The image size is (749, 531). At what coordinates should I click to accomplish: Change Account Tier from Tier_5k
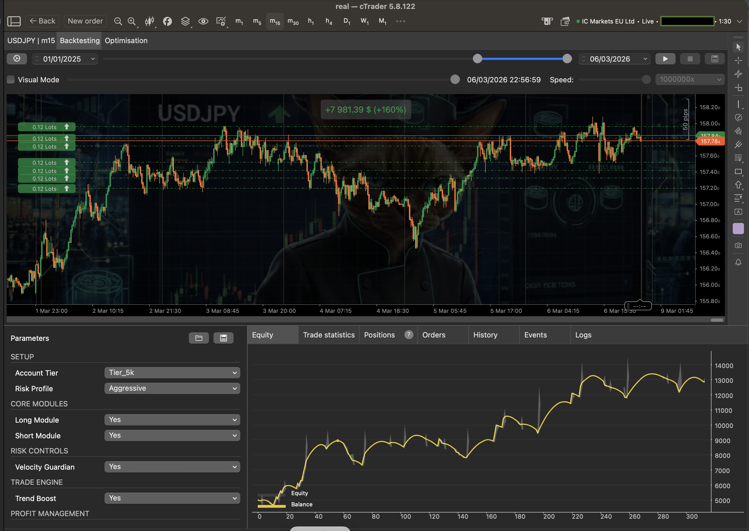[172, 372]
